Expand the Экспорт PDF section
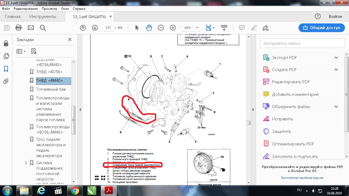The image size is (349, 196). [336, 58]
